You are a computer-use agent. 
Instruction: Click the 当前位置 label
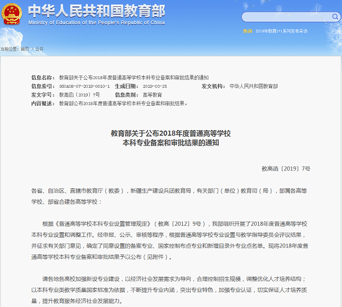coord(9,49)
